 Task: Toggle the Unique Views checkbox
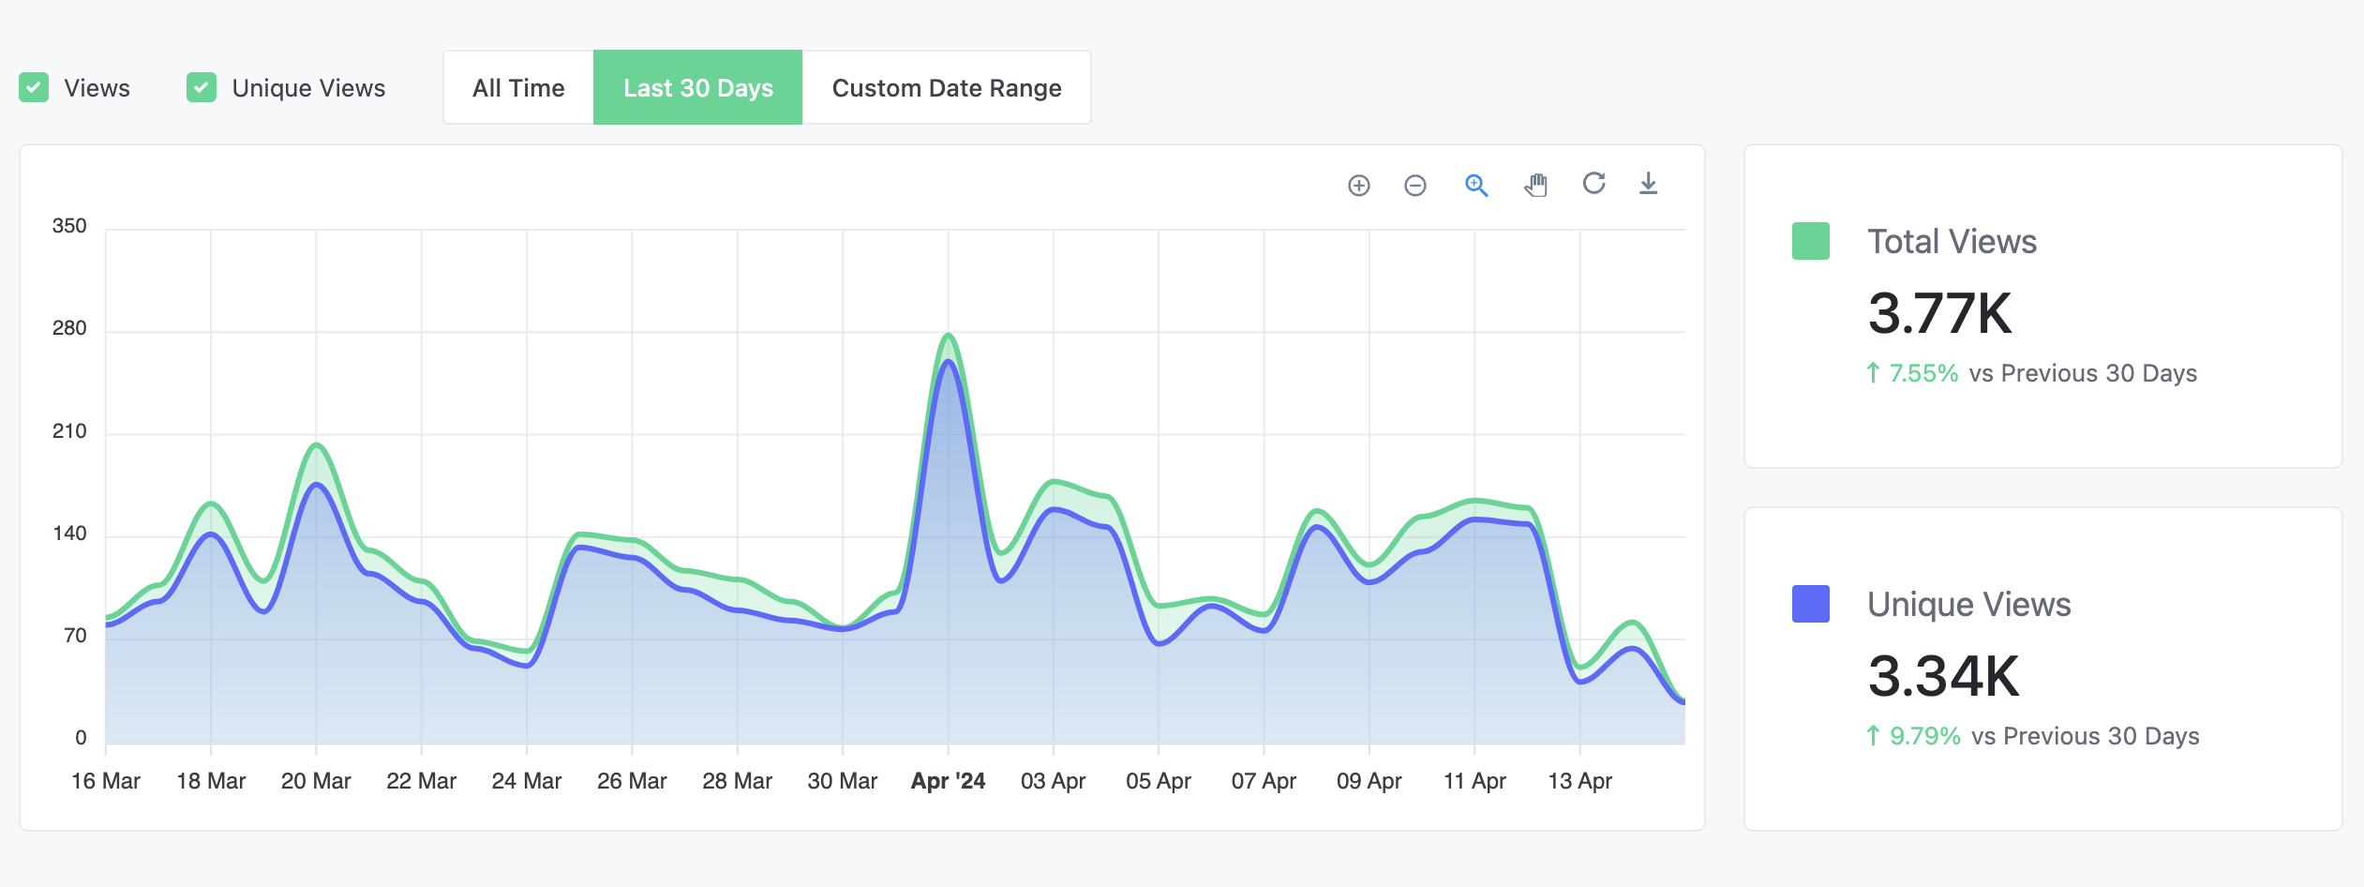tap(202, 88)
